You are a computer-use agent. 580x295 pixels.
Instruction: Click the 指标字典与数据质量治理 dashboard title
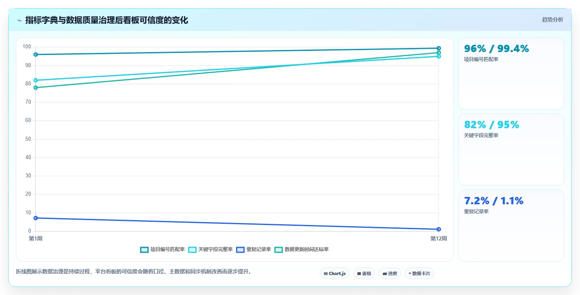(107, 20)
